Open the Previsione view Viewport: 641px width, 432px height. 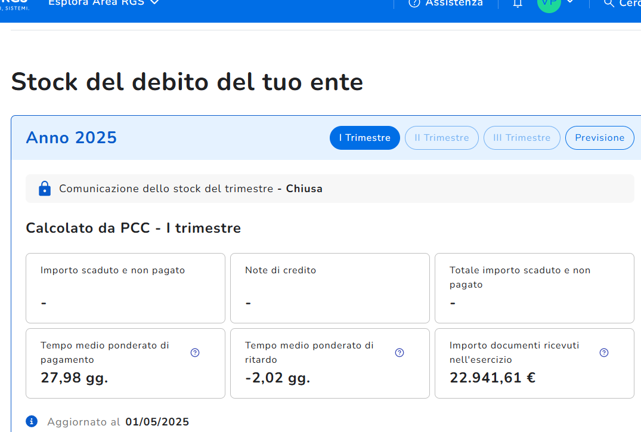click(599, 138)
